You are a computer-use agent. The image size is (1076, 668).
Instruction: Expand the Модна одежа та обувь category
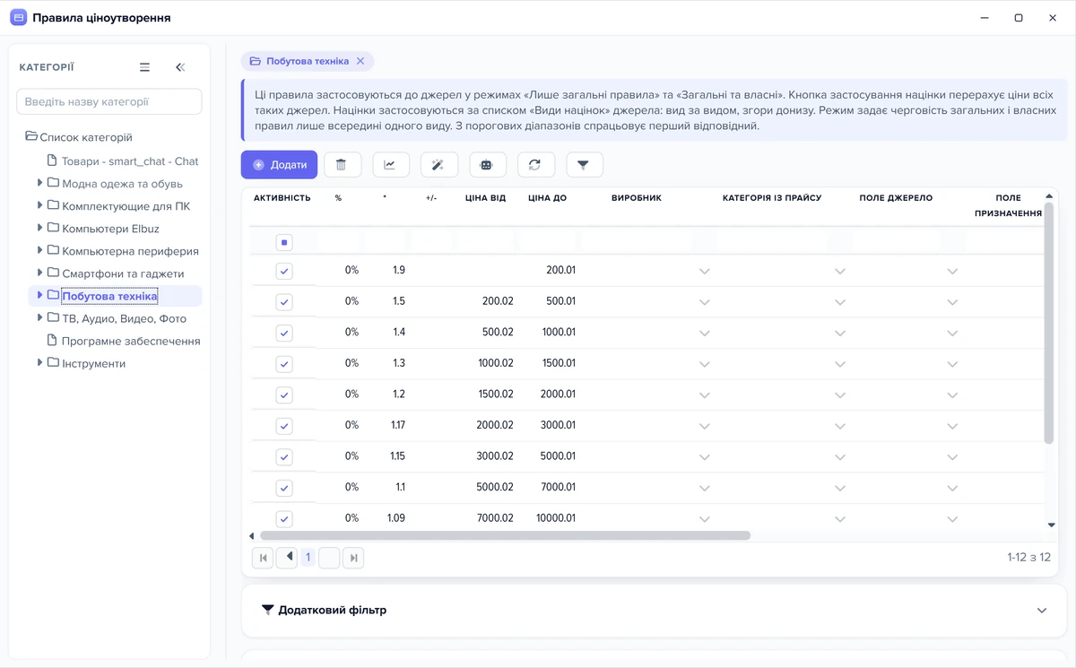point(40,183)
